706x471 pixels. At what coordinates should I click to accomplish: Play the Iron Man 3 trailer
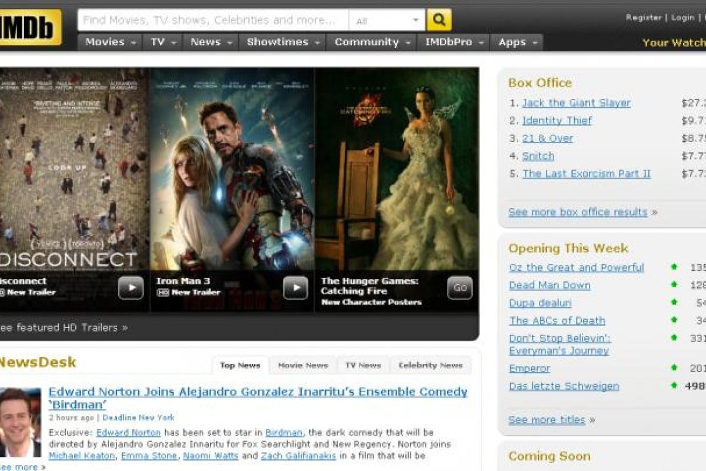[295, 287]
